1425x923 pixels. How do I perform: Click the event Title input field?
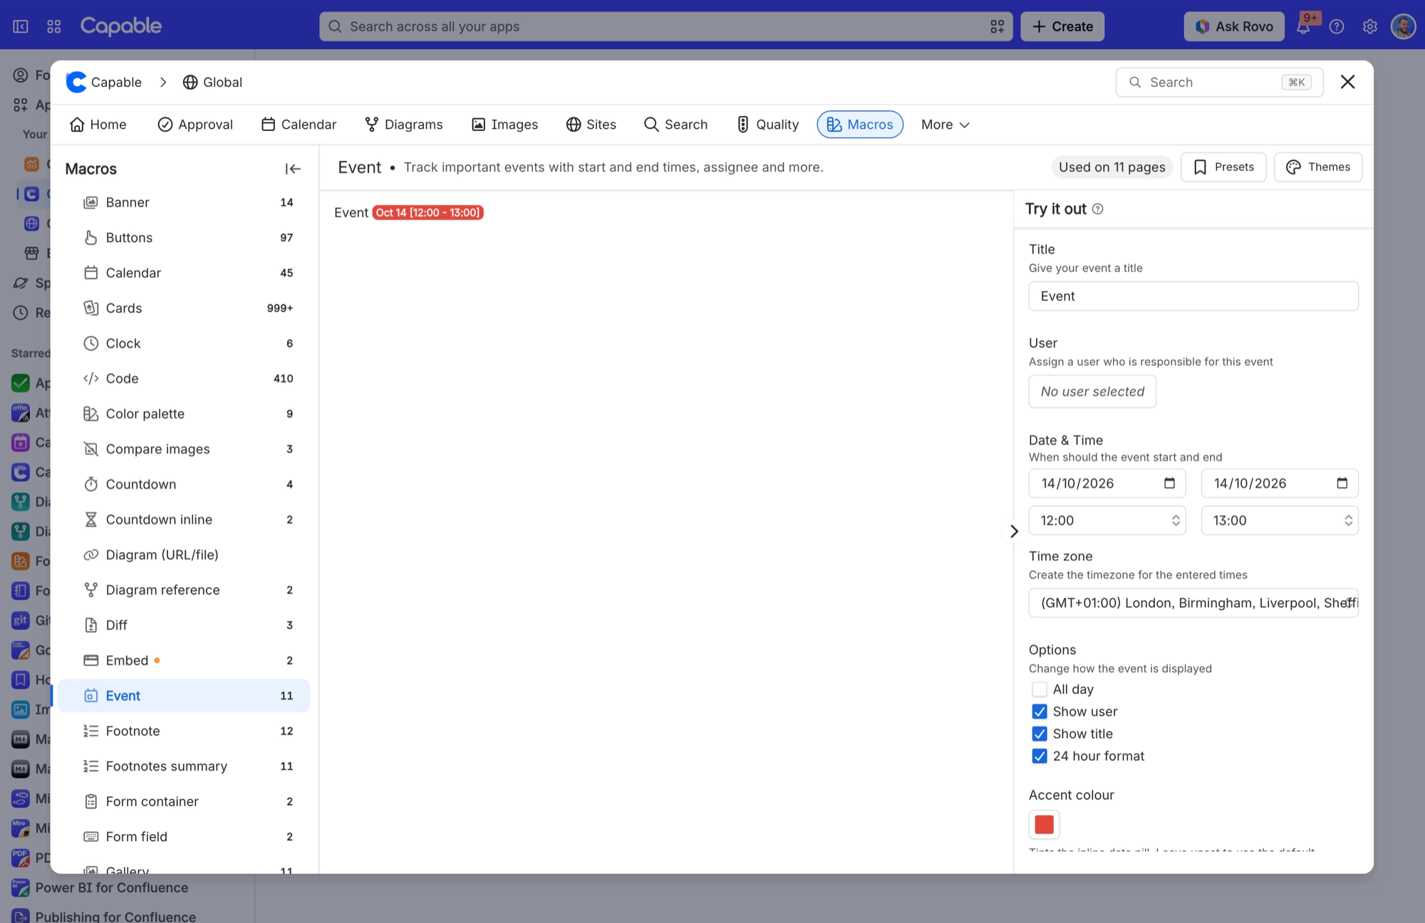[x=1193, y=296]
